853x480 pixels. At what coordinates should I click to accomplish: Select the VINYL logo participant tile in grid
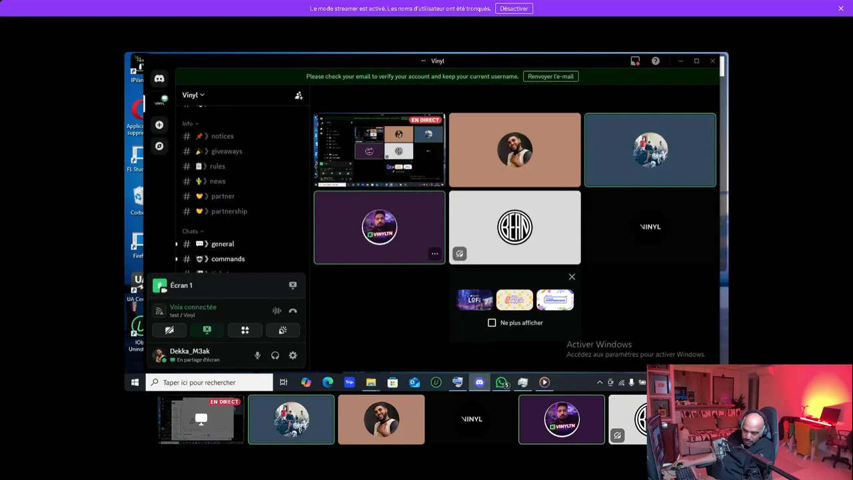coord(650,227)
